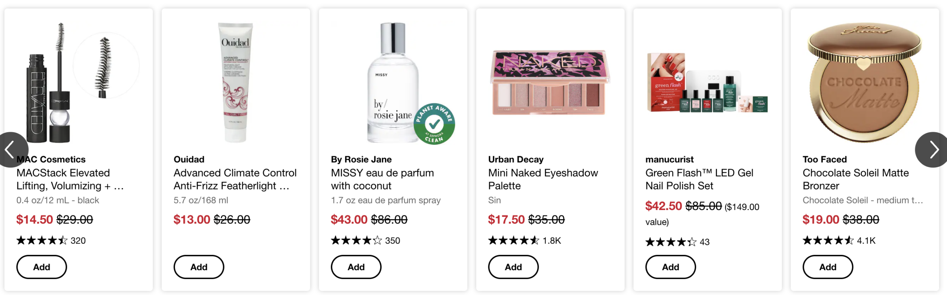Open MISSY eau de parfum title link

pos(382,179)
